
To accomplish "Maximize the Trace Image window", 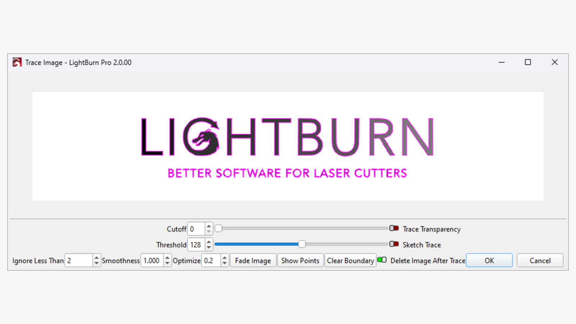I will pos(528,62).
